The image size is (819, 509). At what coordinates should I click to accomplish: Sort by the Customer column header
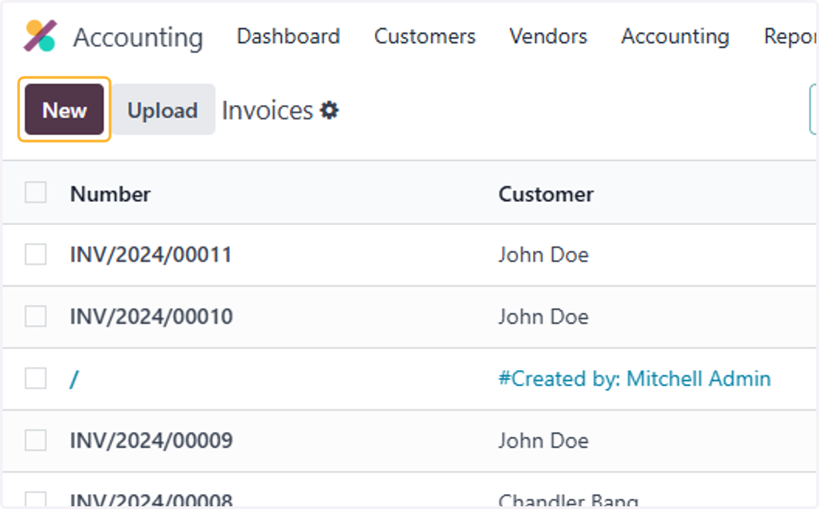pos(546,194)
